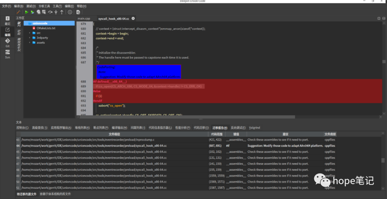Click the #if key cell in row 44

pos(236,146)
